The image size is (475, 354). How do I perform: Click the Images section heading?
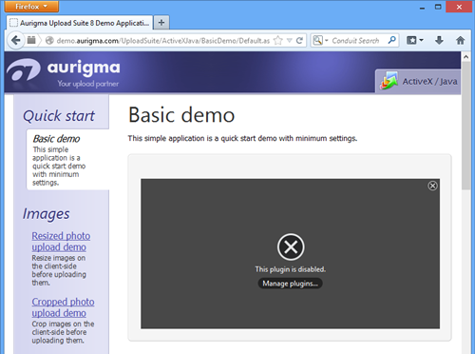(x=47, y=214)
